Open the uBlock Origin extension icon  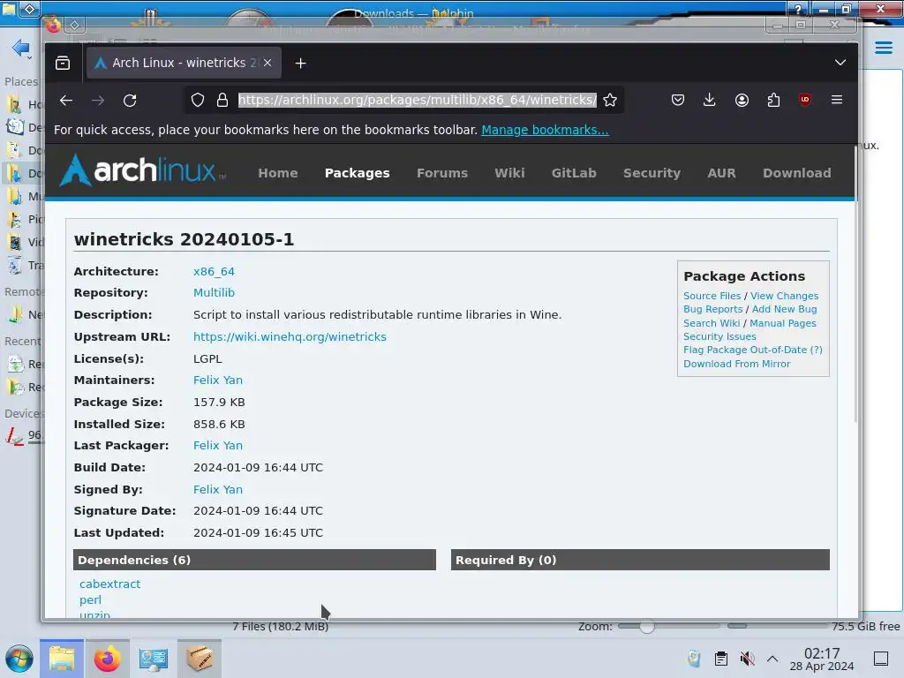pos(805,100)
